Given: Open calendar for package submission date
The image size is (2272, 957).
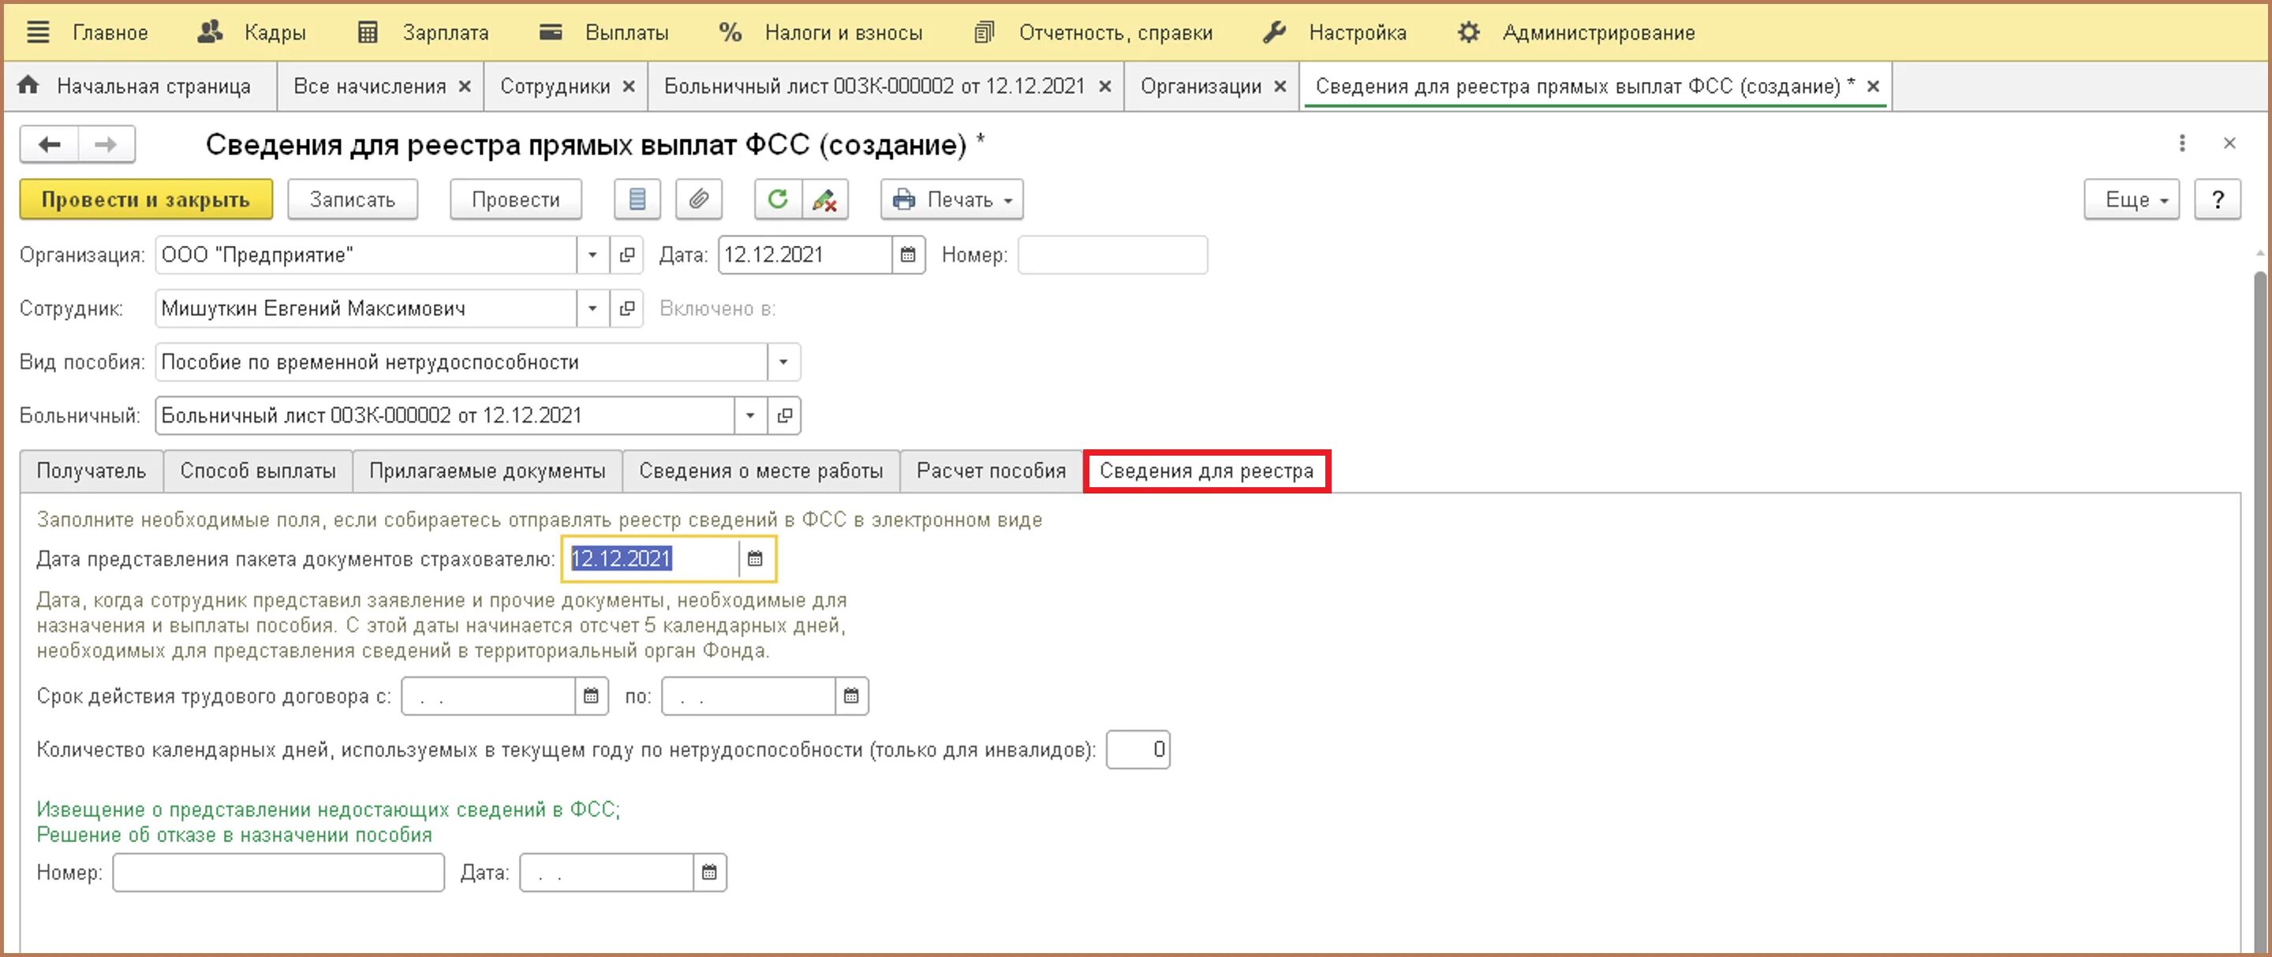Looking at the screenshot, I should pyautogui.click(x=756, y=559).
